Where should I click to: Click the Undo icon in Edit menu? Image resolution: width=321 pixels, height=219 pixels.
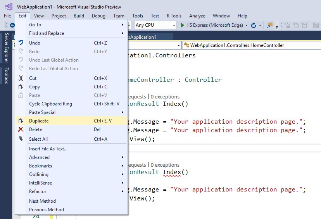21,43
